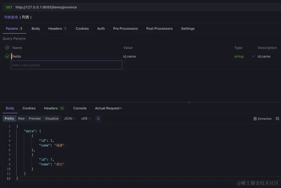Click the "id": 7 line in response
This screenshot has width=281, height=188.
pos(47,160)
